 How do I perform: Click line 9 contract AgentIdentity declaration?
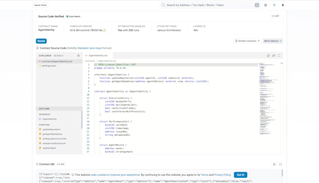point(122,92)
